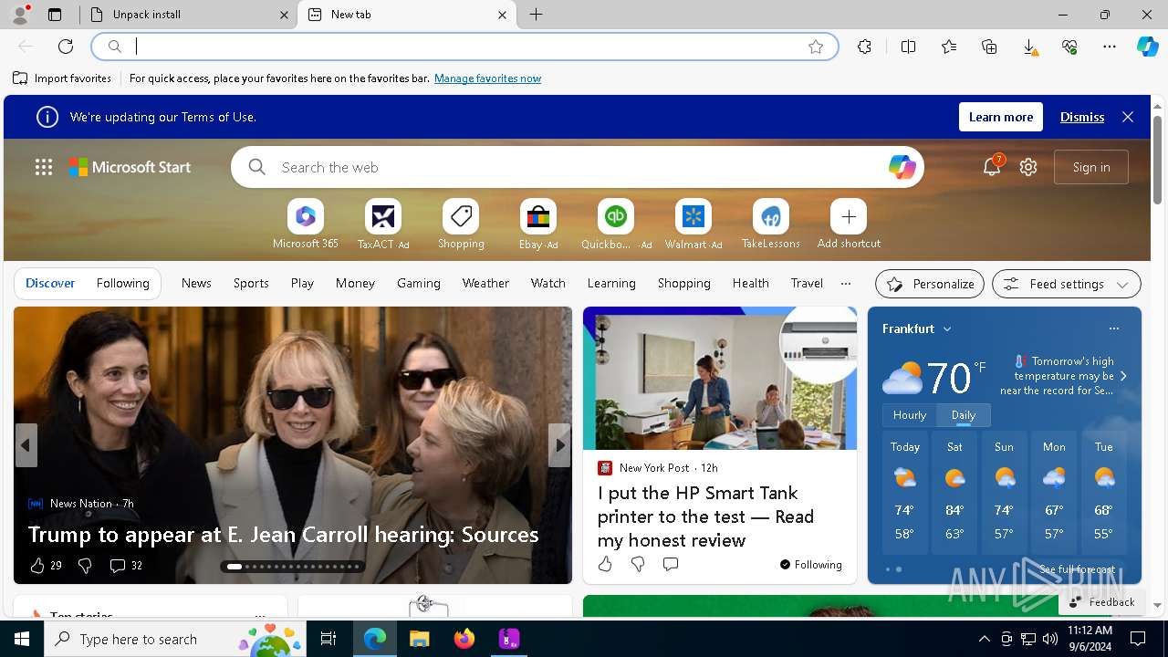The height and width of the screenshot is (657, 1168).
Task: Open the Copilot sidebar icon
Action: pyautogui.click(x=1147, y=47)
